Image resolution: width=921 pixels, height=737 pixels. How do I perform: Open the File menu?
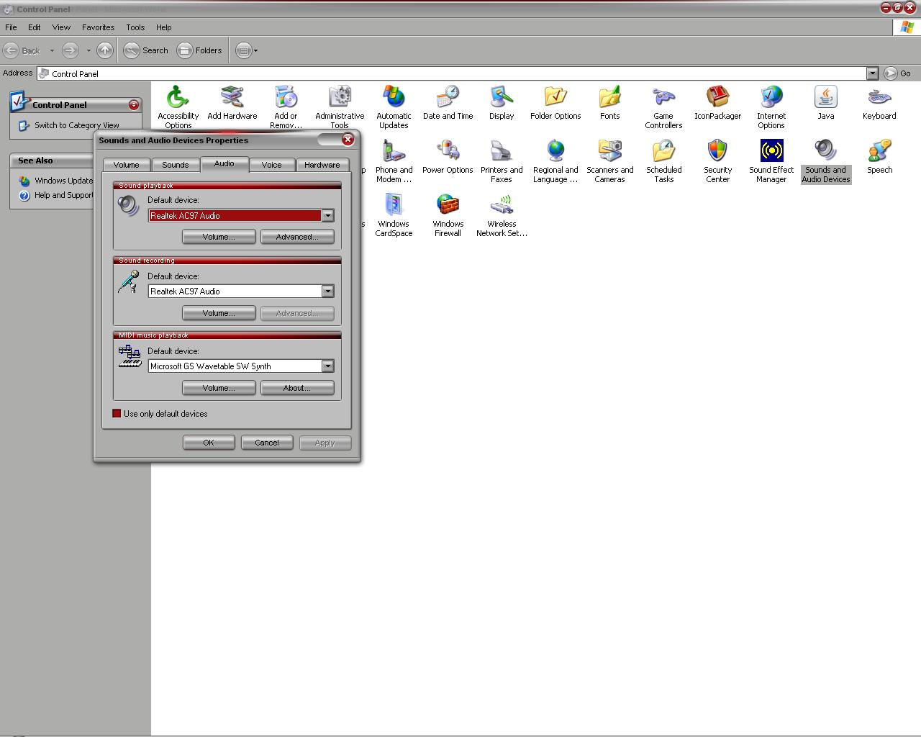[x=11, y=27]
